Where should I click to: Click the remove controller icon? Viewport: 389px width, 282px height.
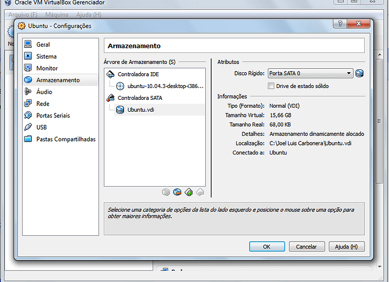coord(200,192)
